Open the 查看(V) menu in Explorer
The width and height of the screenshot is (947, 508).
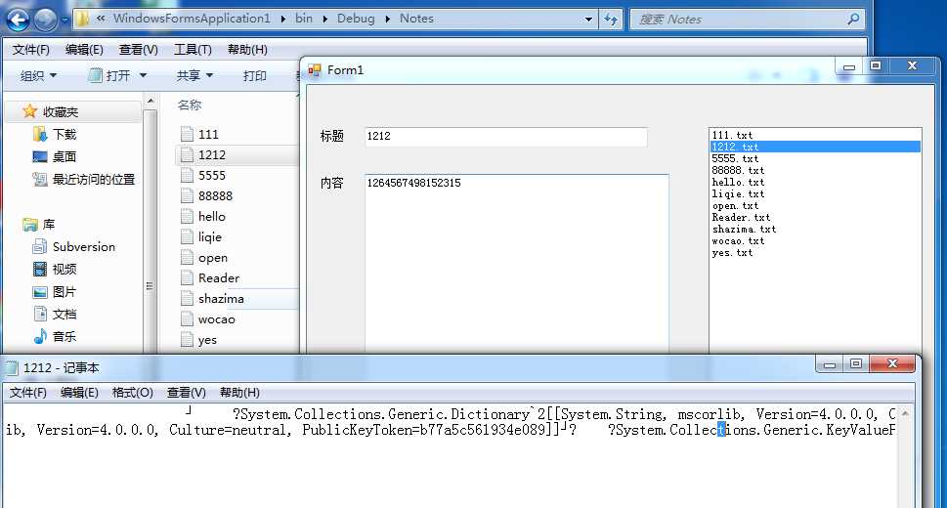139,50
